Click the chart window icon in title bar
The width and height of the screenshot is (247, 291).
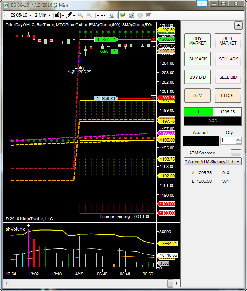6,5
